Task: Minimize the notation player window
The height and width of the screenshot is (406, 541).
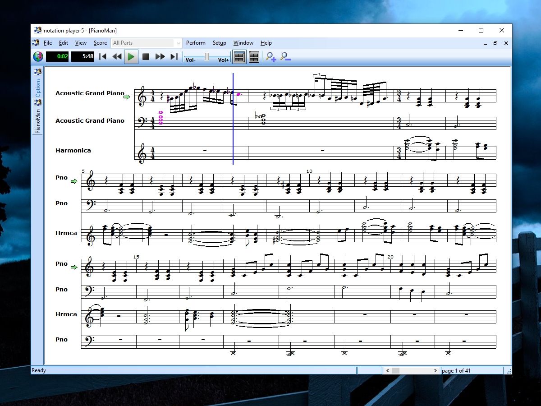Action: point(460,30)
